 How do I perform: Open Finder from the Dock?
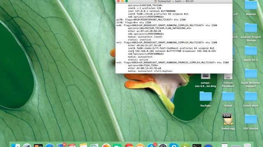pos(16,145)
